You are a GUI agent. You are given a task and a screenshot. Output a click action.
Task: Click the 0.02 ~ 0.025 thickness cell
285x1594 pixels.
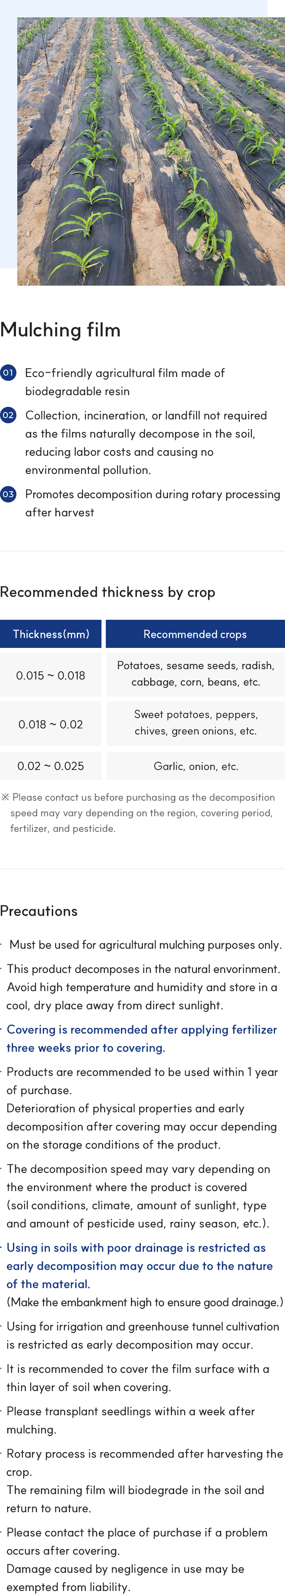51,766
